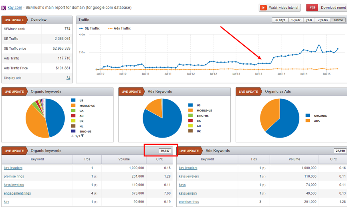Select SEMrush rank value 774

click(x=67, y=28)
